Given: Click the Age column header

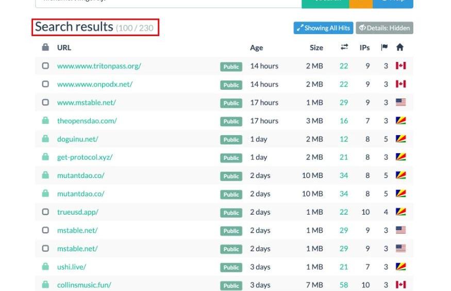Looking at the screenshot, I should click(256, 47).
